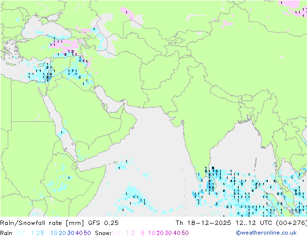Select rain legend color value 10

point(54,233)
